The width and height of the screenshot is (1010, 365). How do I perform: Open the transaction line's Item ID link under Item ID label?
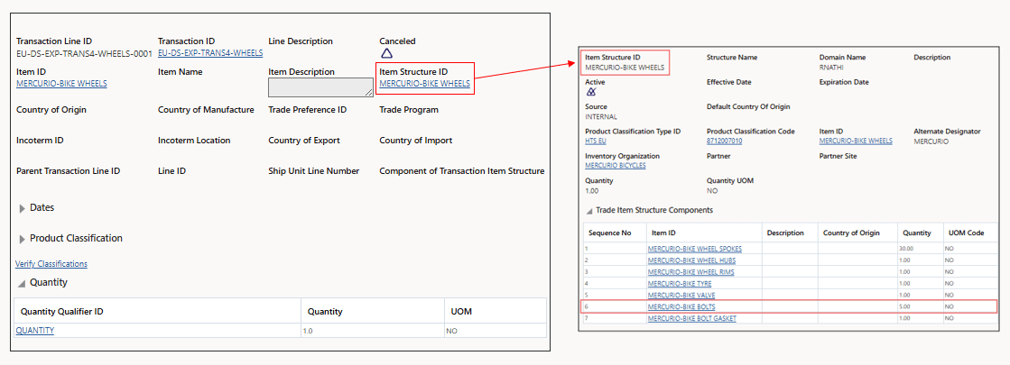62,84
